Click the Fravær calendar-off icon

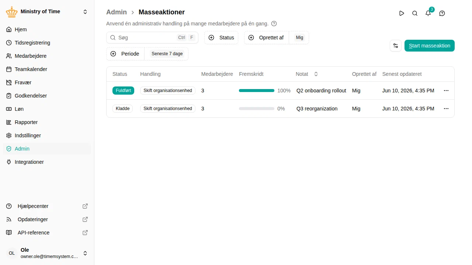click(9, 82)
